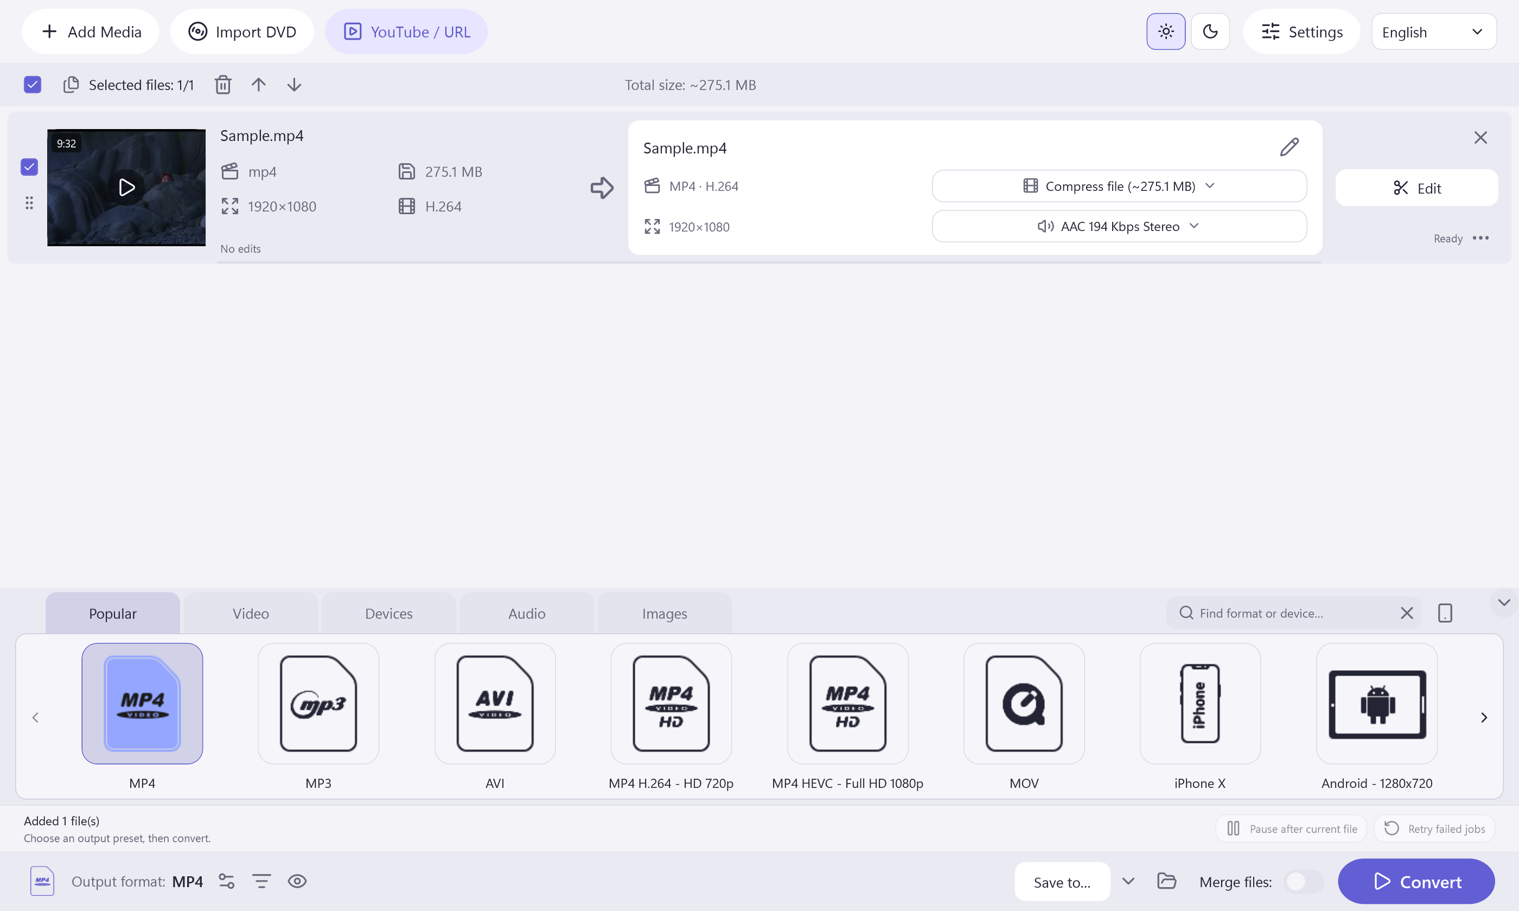The width and height of the screenshot is (1519, 911).
Task: Click the Edit scissors button
Action: click(1416, 188)
